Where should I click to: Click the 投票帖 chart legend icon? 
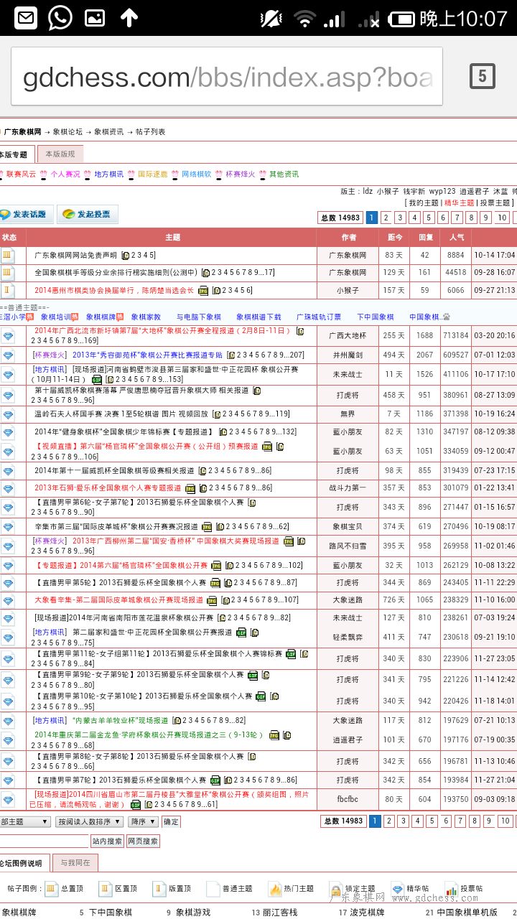451,889
